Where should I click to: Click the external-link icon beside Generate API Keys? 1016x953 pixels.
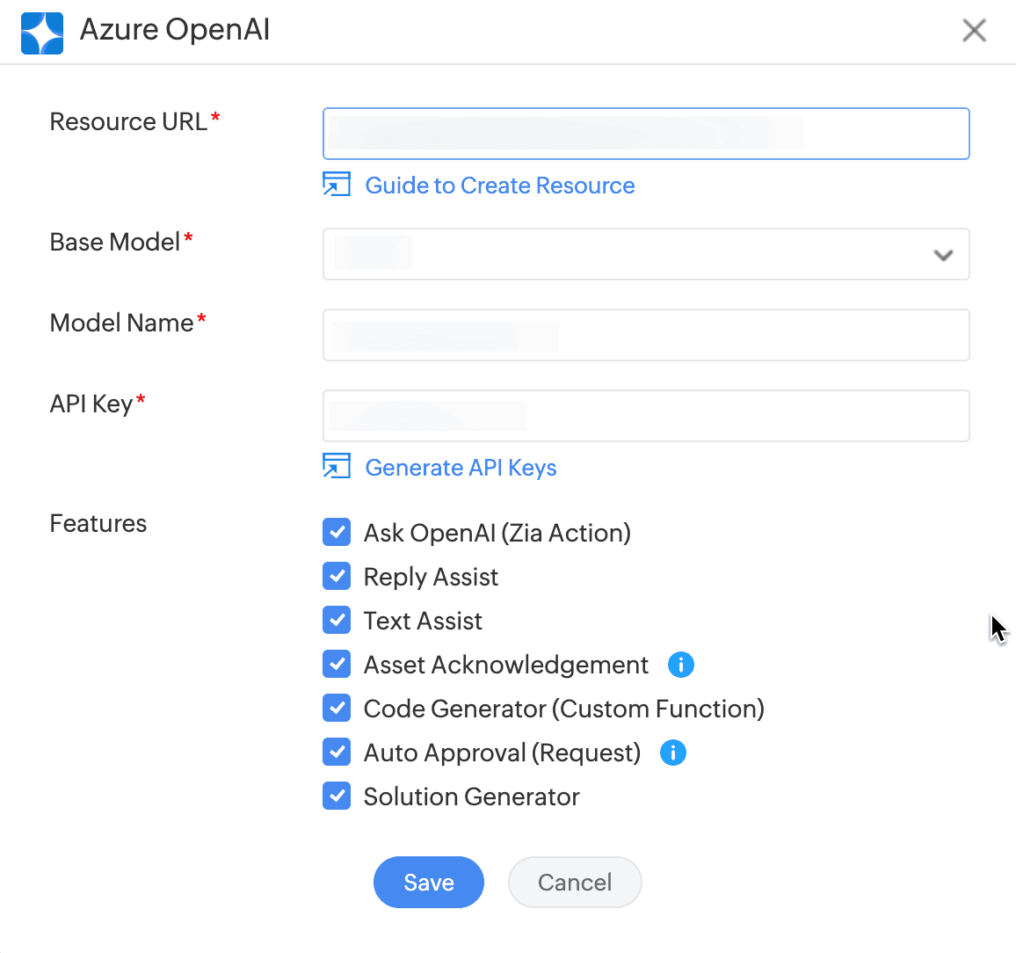(337, 467)
